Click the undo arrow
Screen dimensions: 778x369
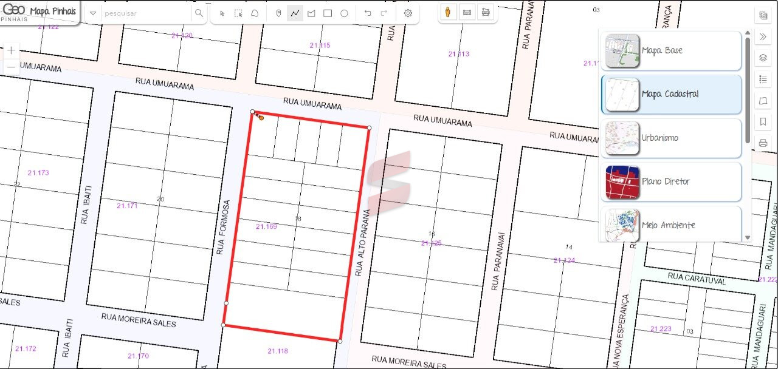pyautogui.click(x=367, y=13)
